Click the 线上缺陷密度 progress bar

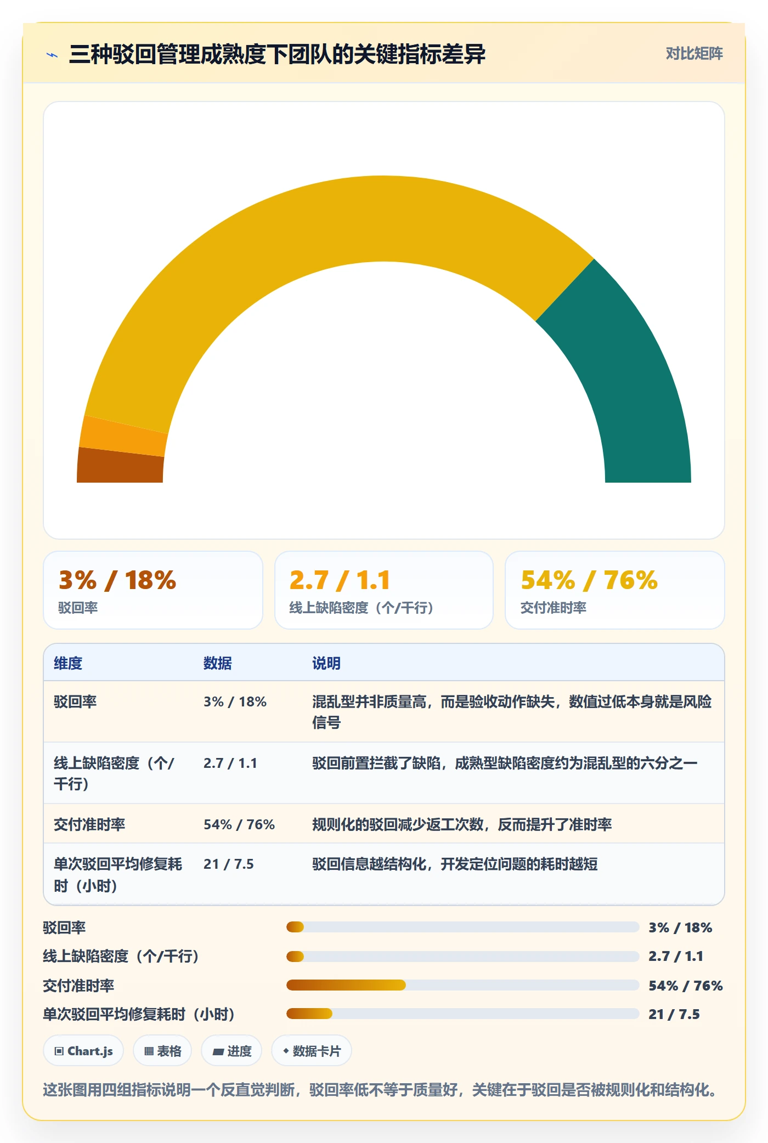[462, 957]
